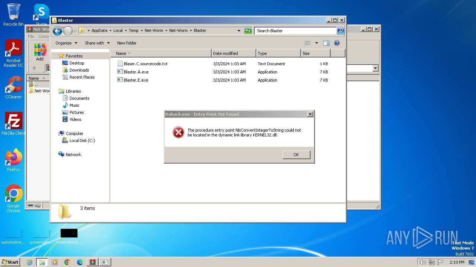
Task: Open Videos library
Action: (x=75, y=119)
